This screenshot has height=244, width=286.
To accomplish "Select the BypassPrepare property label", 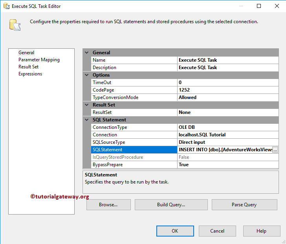I will point(134,165).
